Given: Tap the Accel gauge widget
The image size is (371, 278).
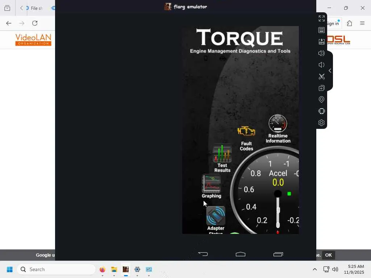Looking at the screenshot, I should click(x=265, y=190).
